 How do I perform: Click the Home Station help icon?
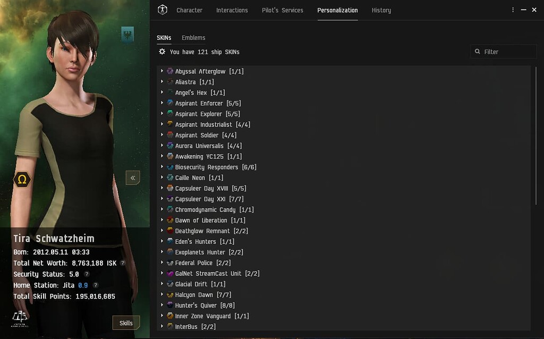(x=95, y=285)
